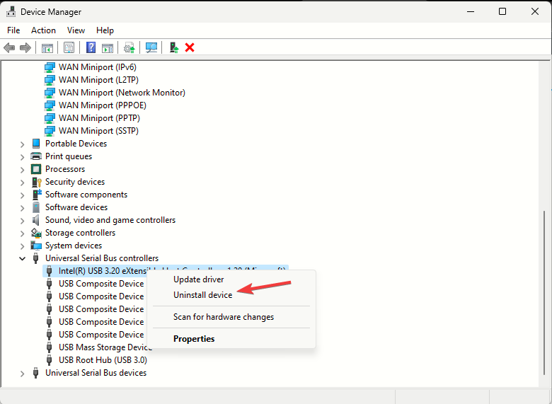Click the Software components icon

pos(37,195)
